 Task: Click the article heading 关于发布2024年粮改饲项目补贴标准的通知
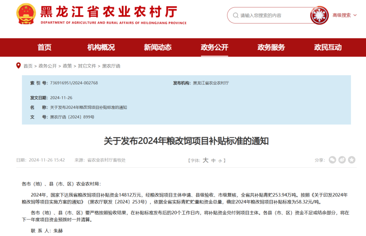pos(186,141)
